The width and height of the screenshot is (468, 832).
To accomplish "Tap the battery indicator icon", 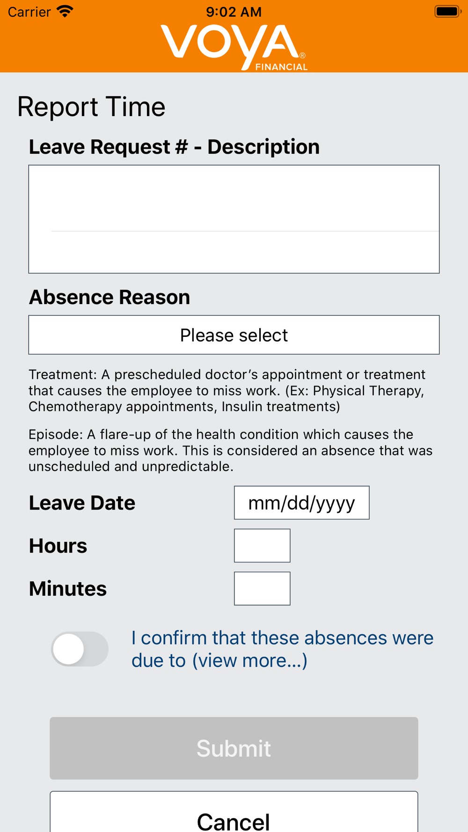I will (448, 12).
